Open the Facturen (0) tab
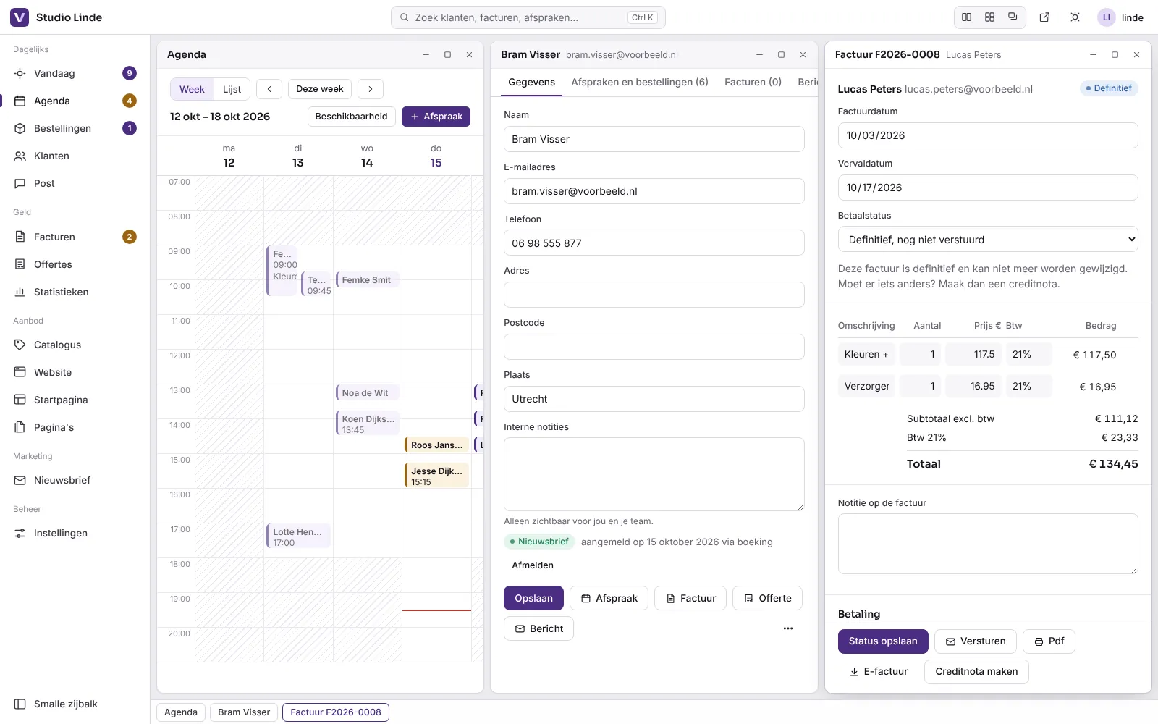Screen dimensions: 1158x724 point(753,82)
